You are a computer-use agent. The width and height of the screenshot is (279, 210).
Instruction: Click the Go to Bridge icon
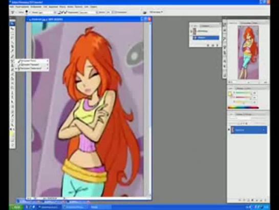tap(145, 12)
